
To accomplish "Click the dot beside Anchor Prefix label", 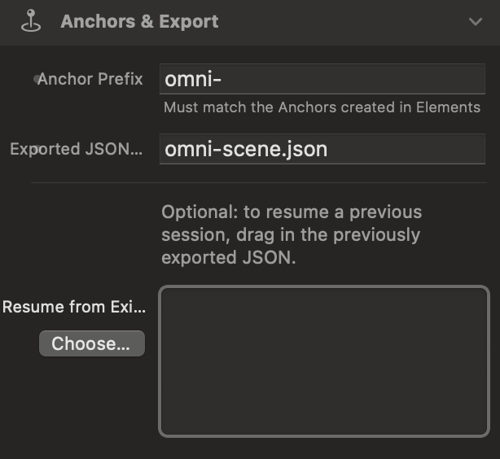I will pos(37,79).
